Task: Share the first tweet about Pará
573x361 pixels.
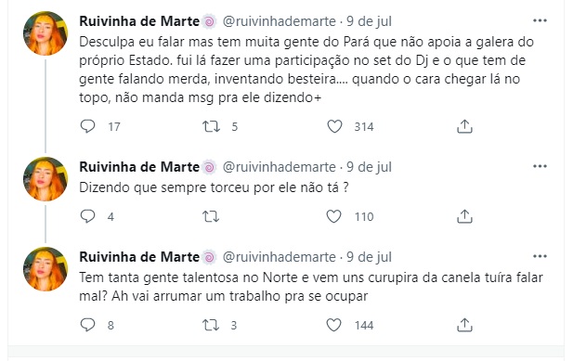Action: (x=464, y=126)
